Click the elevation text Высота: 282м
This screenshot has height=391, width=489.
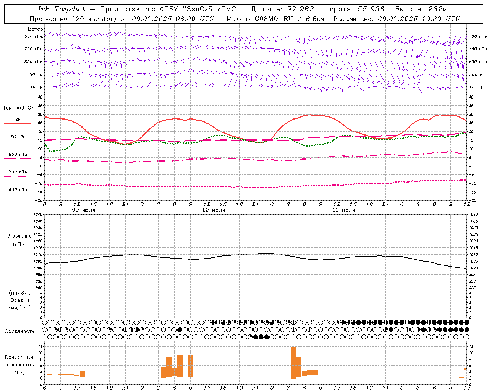[421, 9]
